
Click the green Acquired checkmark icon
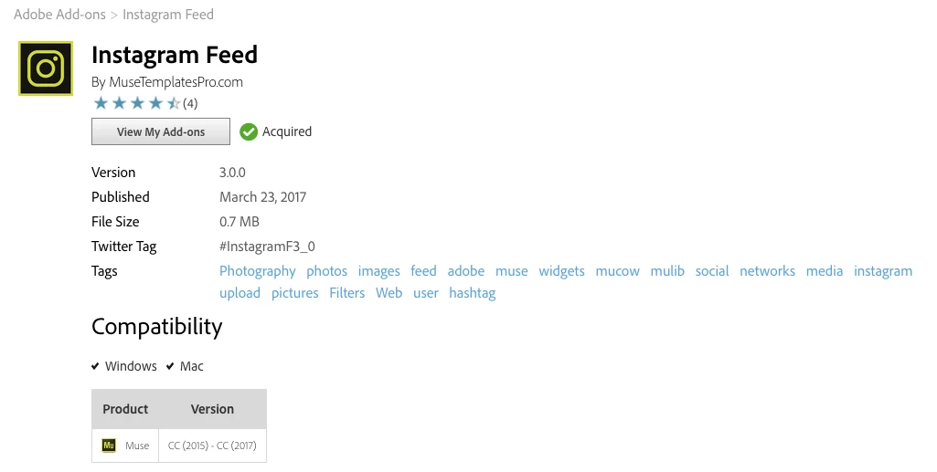[x=249, y=131]
